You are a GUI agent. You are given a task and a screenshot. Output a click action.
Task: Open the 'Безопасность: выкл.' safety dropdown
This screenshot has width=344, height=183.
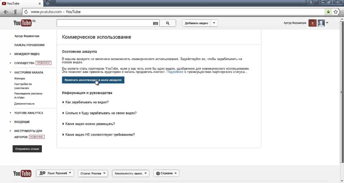[130, 173]
